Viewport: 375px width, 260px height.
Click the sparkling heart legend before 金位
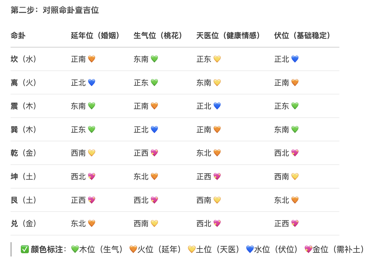pyautogui.click(x=308, y=249)
